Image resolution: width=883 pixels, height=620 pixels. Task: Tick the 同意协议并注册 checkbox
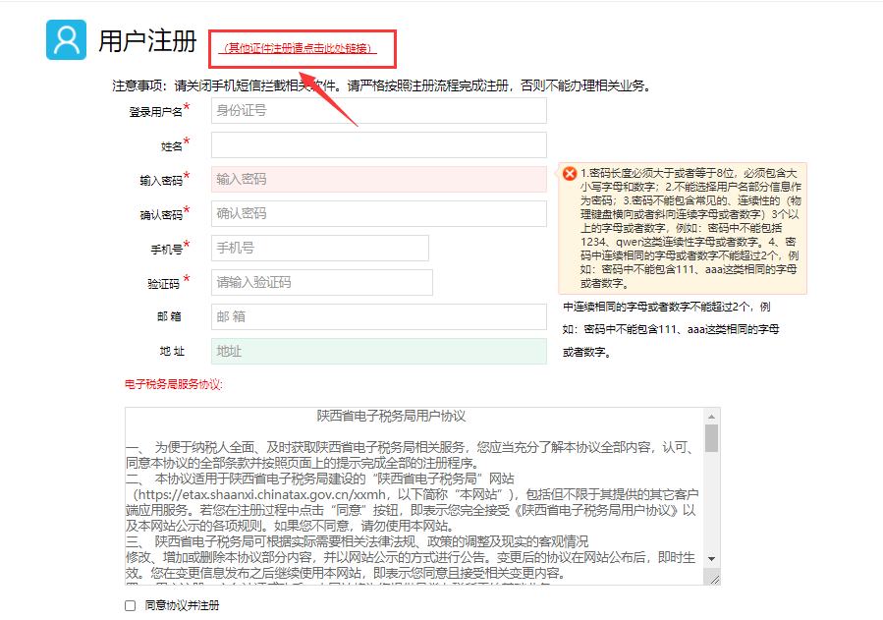pos(130,606)
